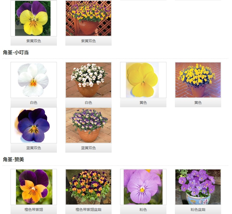View the yellow potted pansies photo
232x214 pixels.
pos(198,80)
